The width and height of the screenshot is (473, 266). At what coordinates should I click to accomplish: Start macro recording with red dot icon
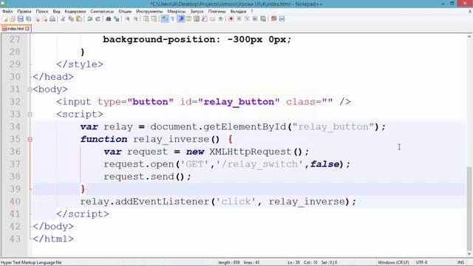click(231, 18)
